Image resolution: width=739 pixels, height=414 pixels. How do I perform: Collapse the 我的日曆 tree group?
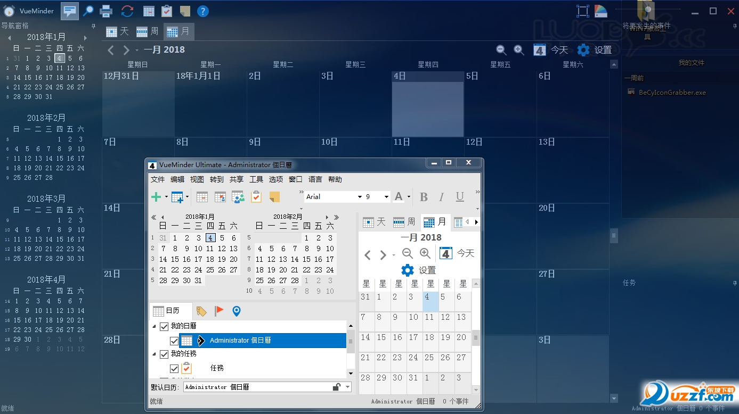pyautogui.click(x=155, y=326)
